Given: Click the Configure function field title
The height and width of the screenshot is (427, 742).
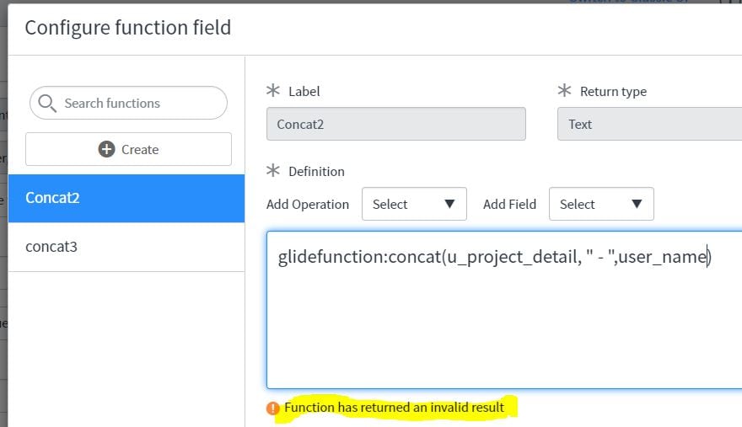Looking at the screenshot, I should coord(128,28).
